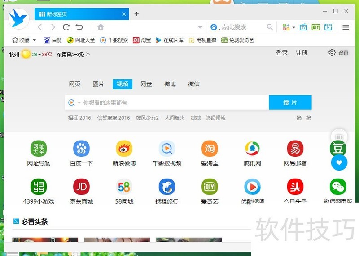The image size is (359, 256).
Task: Open the 微信网页版 WeChat icon
Action: pos(338,187)
